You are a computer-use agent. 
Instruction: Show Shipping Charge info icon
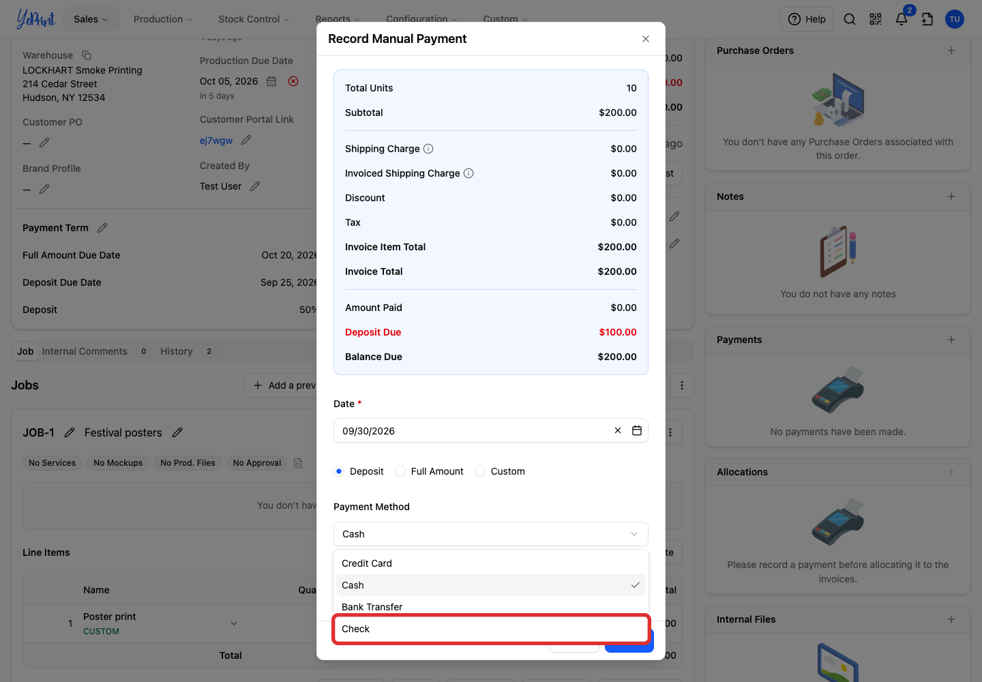[428, 149]
